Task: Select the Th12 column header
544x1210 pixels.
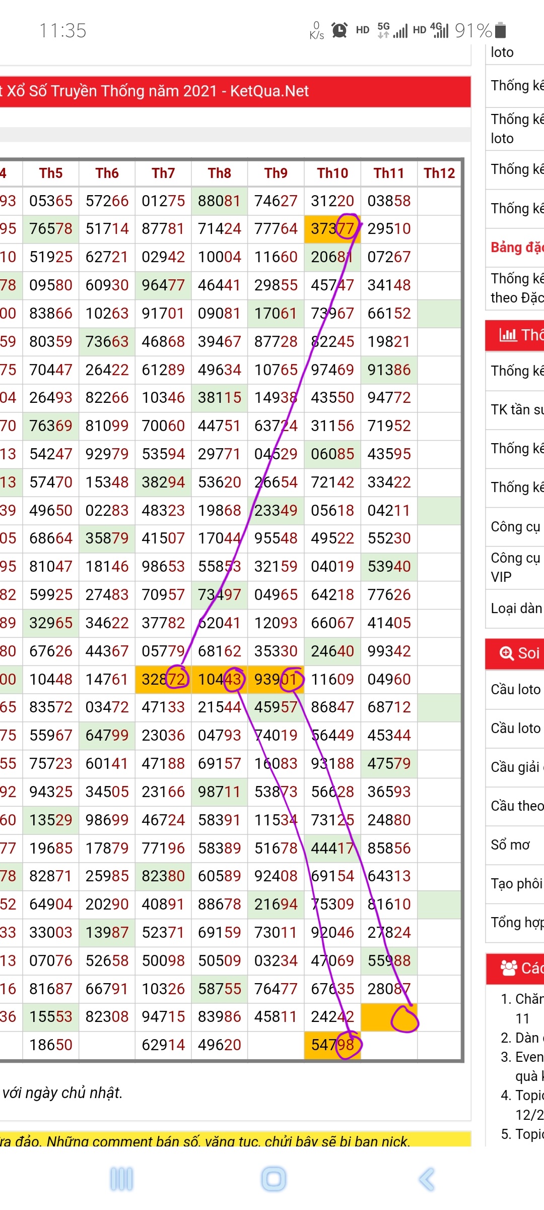Action: tap(439, 173)
